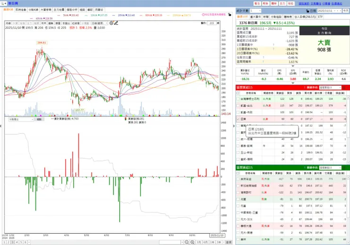Click the plus icon after page 6
The image size is (350, 245).
[x=29, y=242]
